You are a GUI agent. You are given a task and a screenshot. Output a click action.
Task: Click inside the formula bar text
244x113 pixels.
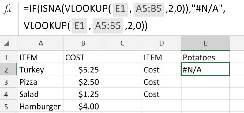(125, 17)
